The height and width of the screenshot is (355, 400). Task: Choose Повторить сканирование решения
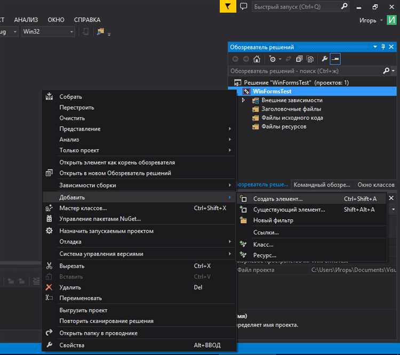(139, 321)
